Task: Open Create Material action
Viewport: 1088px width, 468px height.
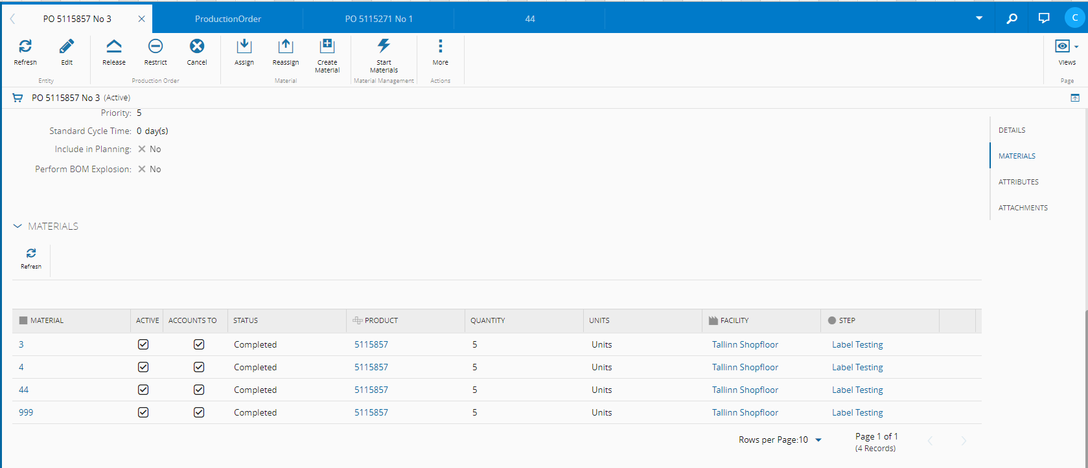Action: pos(327,47)
